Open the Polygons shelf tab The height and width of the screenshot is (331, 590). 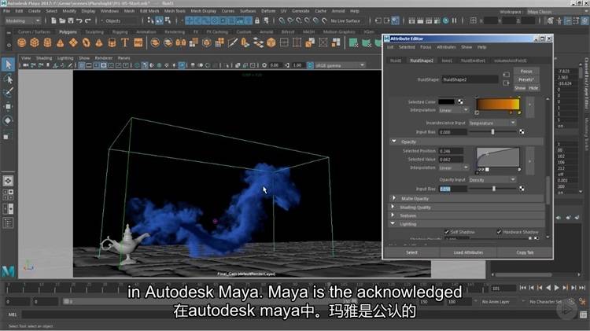click(x=68, y=32)
